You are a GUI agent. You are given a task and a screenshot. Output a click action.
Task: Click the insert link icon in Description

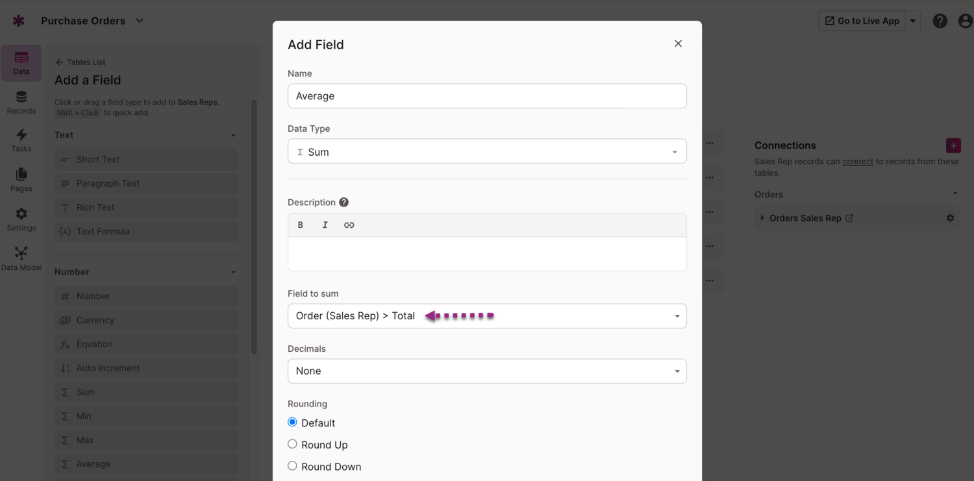click(349, 225)
